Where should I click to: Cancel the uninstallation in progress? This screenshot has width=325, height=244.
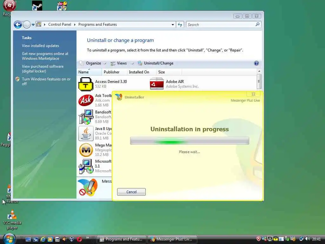131,192
